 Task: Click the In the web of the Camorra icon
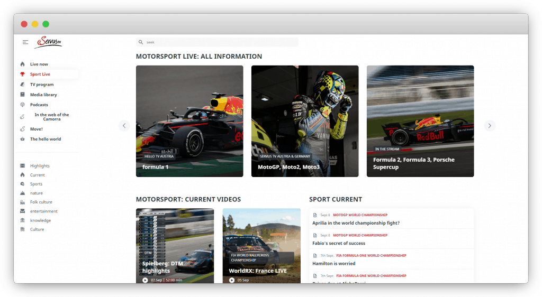pos(22,117)
